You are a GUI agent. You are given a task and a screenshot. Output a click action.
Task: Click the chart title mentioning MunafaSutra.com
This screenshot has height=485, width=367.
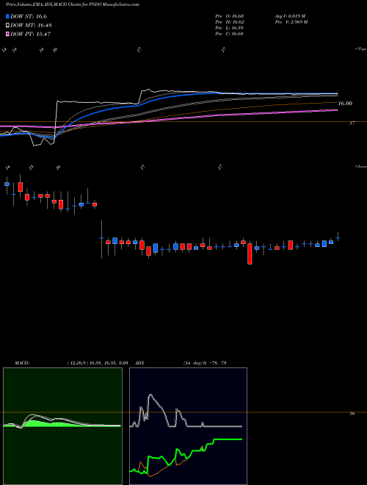72,4
